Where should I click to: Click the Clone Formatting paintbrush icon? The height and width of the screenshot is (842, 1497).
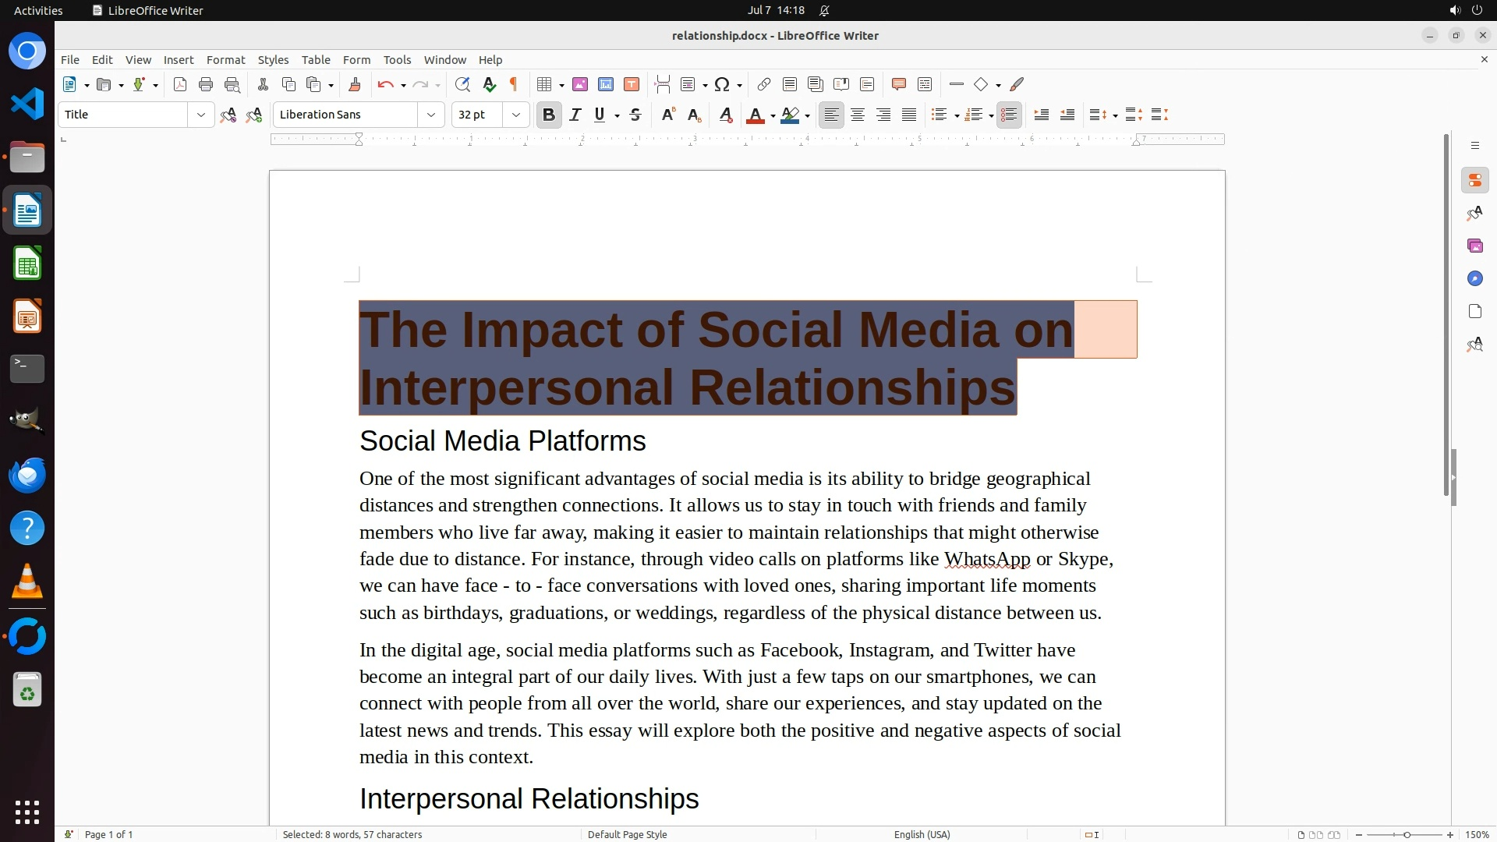point(355,84)
